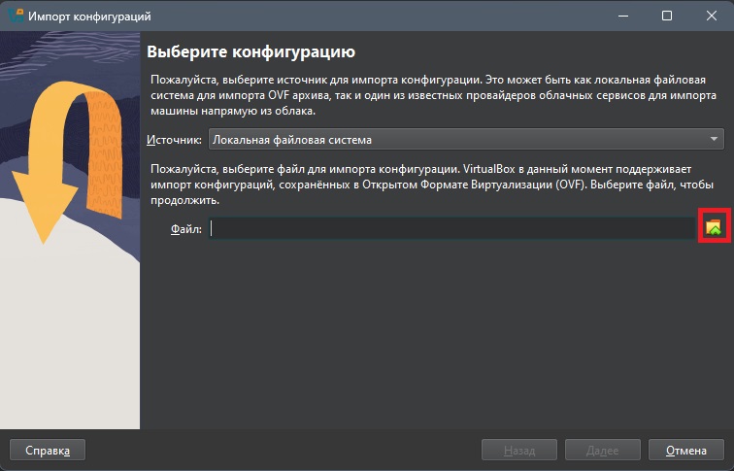Close the Импорт конфигураций dialog

click(712, 17)
